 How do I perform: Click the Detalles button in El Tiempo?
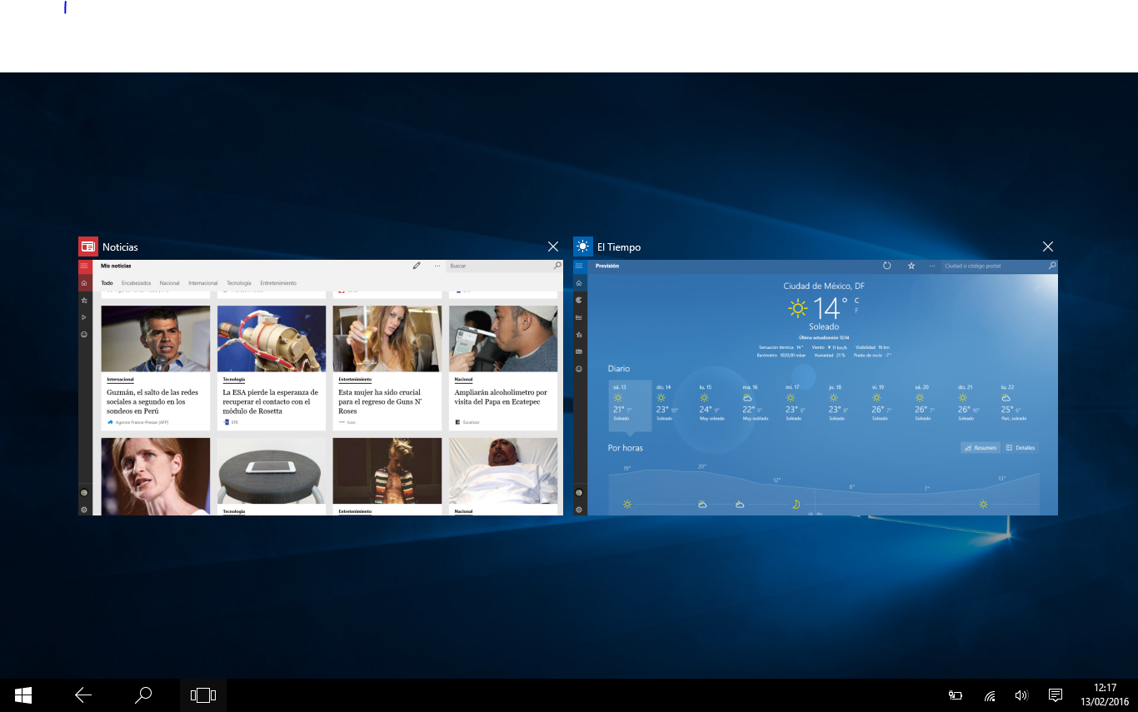click(x=1021, y=448)
